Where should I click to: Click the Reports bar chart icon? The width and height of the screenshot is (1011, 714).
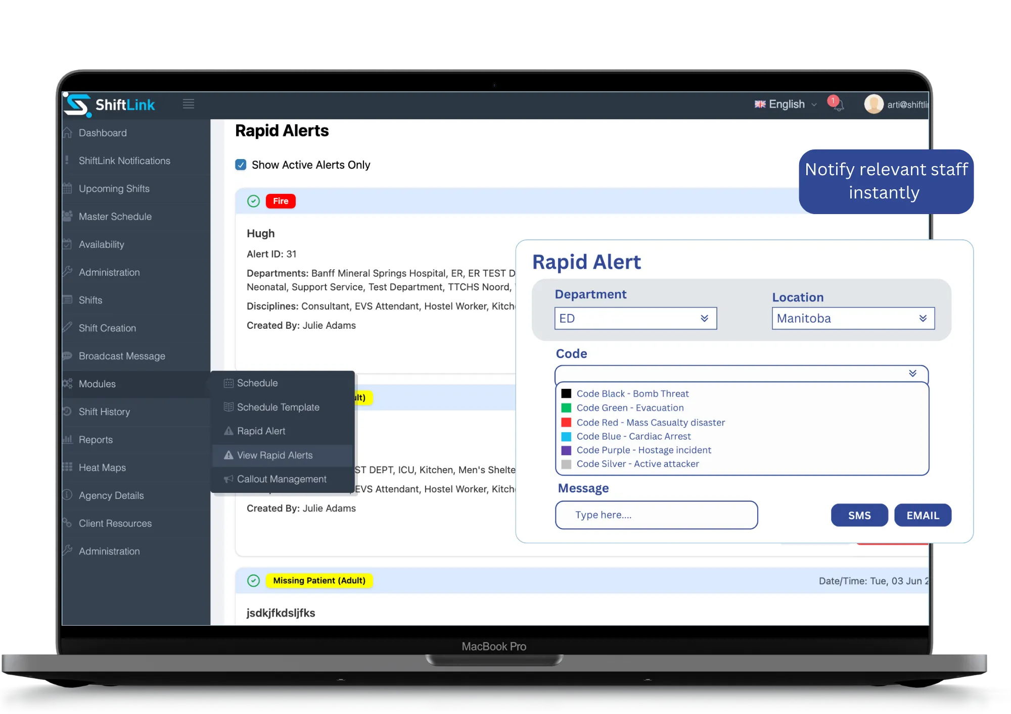[67, 439]
